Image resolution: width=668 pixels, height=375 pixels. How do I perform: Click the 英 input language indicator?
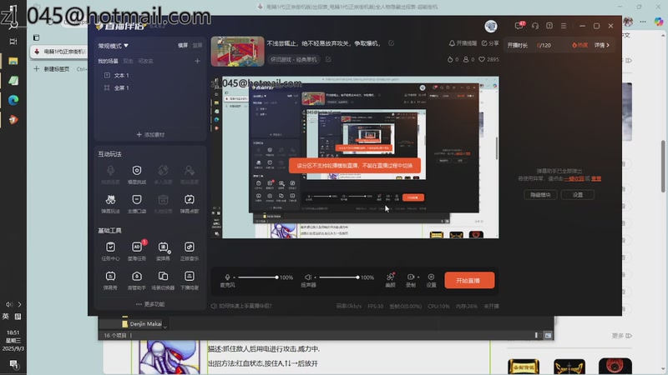point(6,317)
